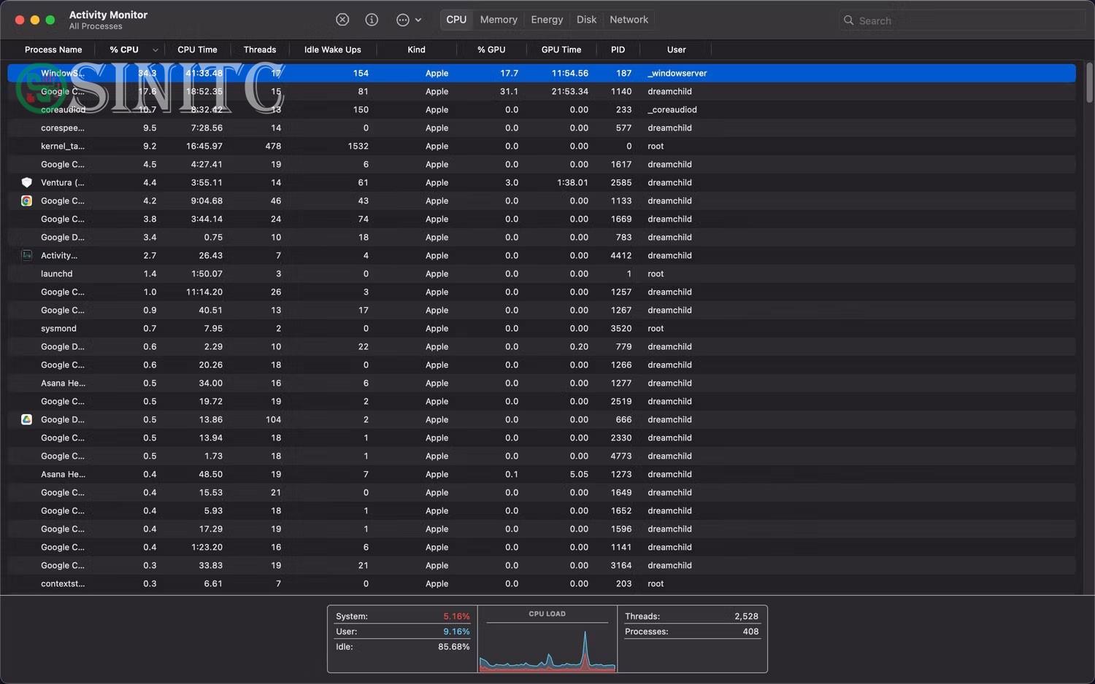
Task: Select the contextst... process row
Action: (541, 583)
